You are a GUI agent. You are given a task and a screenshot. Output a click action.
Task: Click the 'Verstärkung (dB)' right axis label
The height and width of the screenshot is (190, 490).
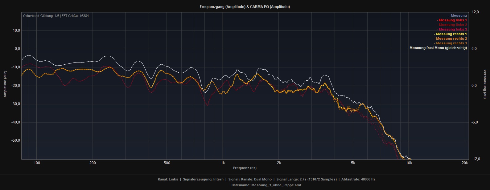(485, 84)
